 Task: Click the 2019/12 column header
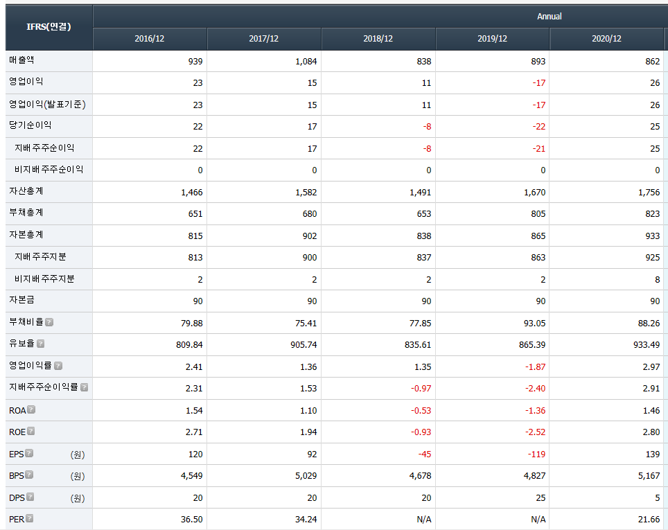coord(492,39)
